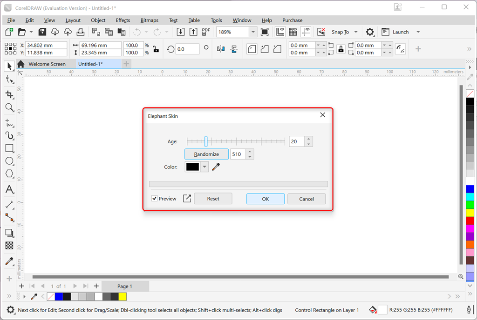Click the Full-screen preview icon
The height and width of the screenshot is (320, 477).
(x=265, y=32)
